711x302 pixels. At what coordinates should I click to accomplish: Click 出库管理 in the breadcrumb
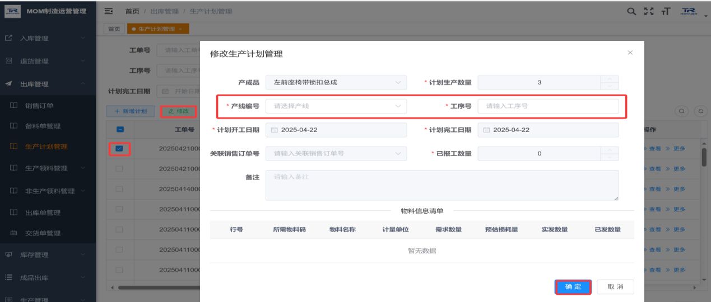[x=165, y=11]
